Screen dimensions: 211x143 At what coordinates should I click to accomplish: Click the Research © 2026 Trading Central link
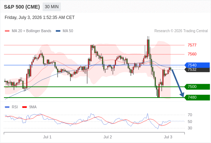(x=181, y=31)
